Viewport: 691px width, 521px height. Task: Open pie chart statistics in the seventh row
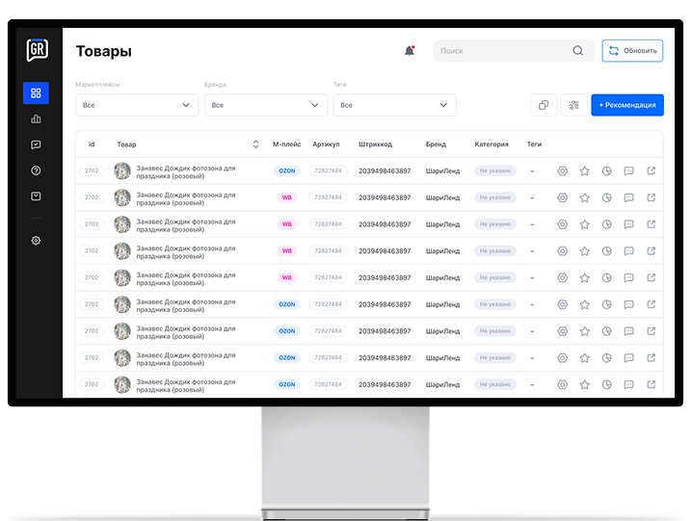[607, 331]
